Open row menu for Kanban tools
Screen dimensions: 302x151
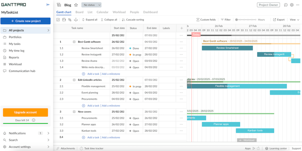point(181,131)
